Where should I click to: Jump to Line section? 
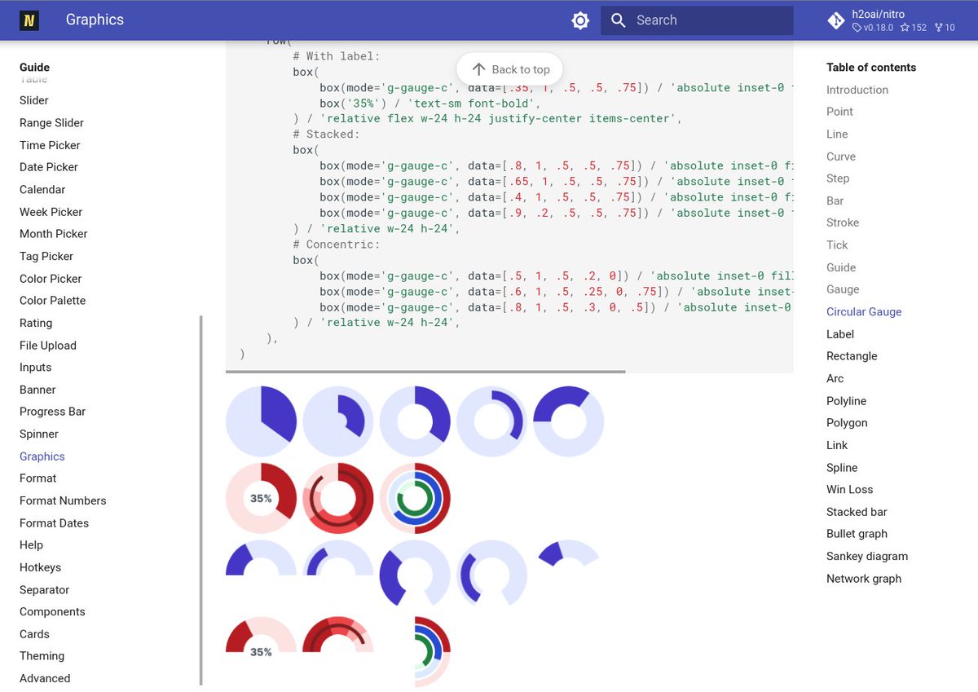pos(837,134)
